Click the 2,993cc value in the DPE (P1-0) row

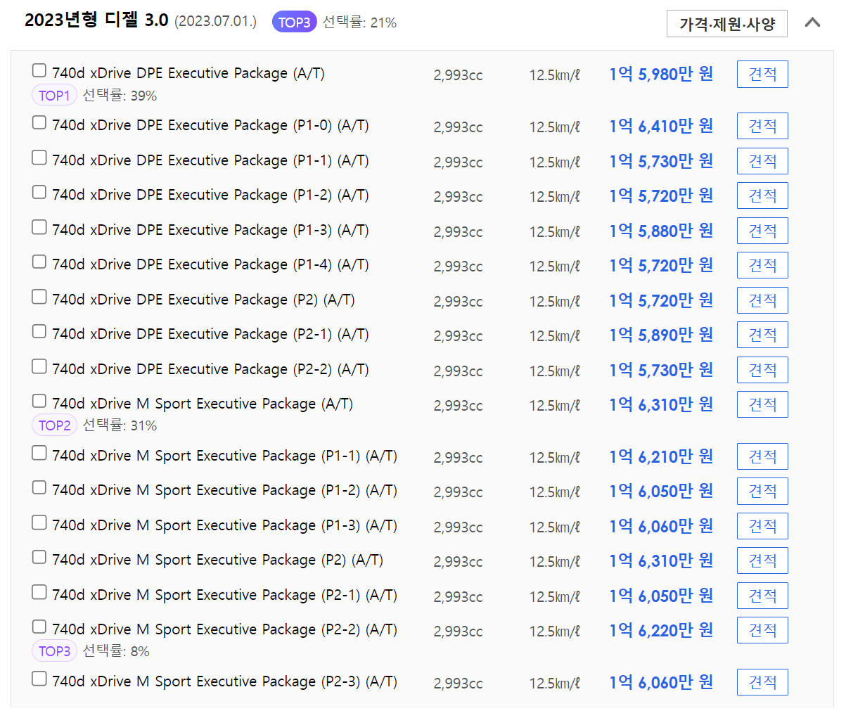pyautogui.click(x=458, y=127)
